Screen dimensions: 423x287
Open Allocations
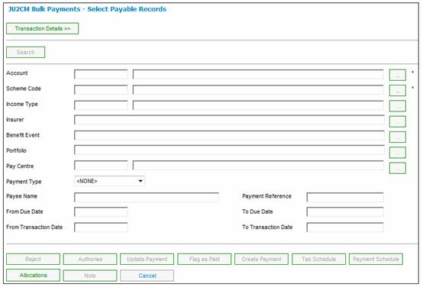(33, 275)
